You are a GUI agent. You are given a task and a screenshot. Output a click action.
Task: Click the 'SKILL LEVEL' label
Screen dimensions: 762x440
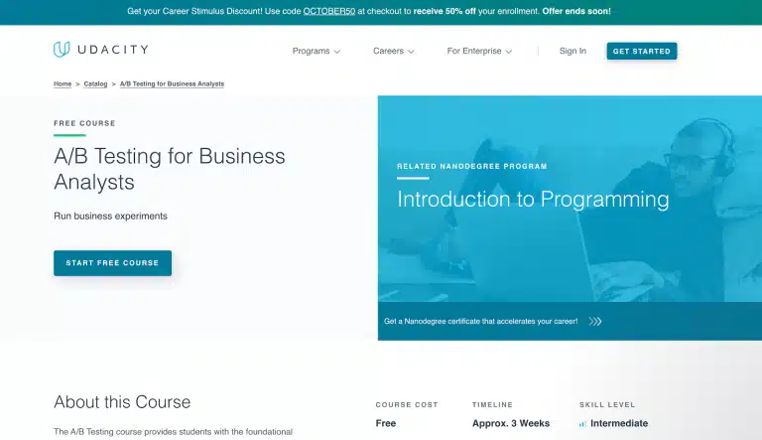coord(607,405)
